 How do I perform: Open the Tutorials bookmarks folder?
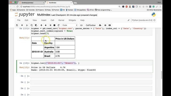coord(30,10)
